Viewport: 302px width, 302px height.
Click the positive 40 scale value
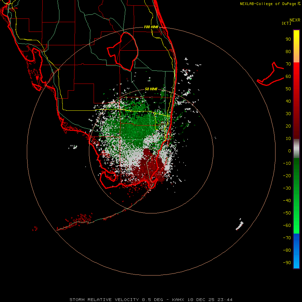pyautogui.click(x=288, y=101)
